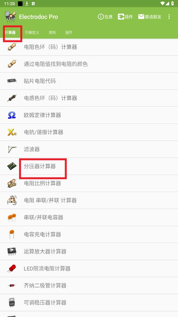Open 分压器计算器 list item
This screenshot has height=317, width=178.
click(89, 166)
